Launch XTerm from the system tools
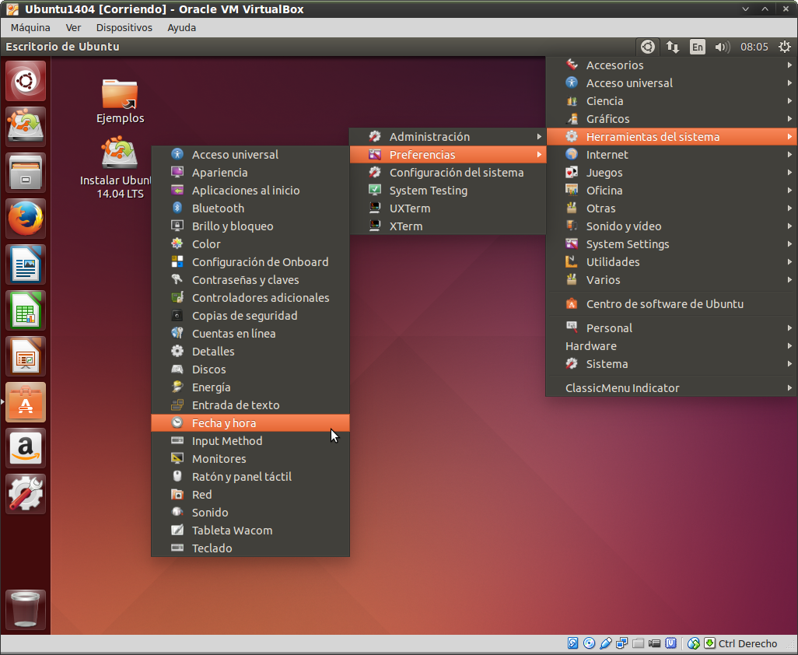The image size is (798, 655). pos(405,226)
